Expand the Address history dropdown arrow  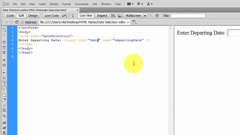coord(128,22)
